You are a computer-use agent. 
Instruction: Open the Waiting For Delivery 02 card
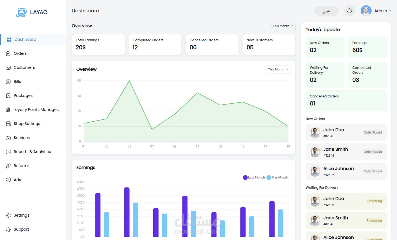pos(325,75)
